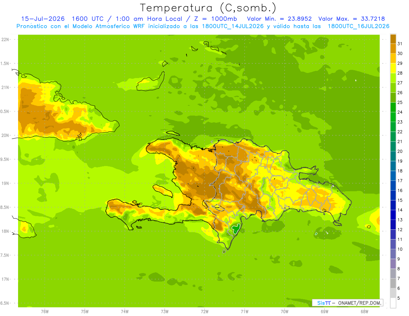Viewport: 409px width, 316px height.
Task: Pick the blue swatch between 15 and 16
Action: click(393, 196)
